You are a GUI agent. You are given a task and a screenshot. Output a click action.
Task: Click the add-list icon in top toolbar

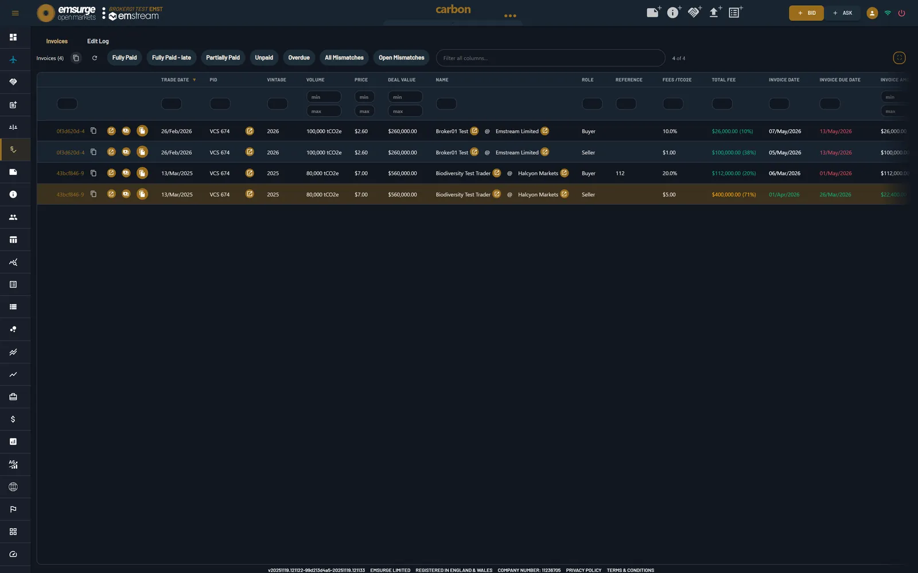735,12
